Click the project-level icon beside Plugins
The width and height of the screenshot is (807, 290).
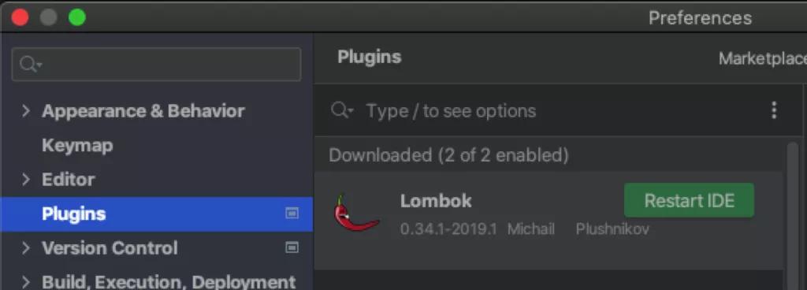point(292,214)
